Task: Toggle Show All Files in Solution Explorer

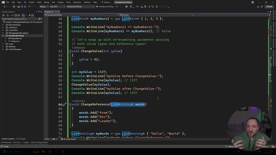Action: click(x=19, y=15)
